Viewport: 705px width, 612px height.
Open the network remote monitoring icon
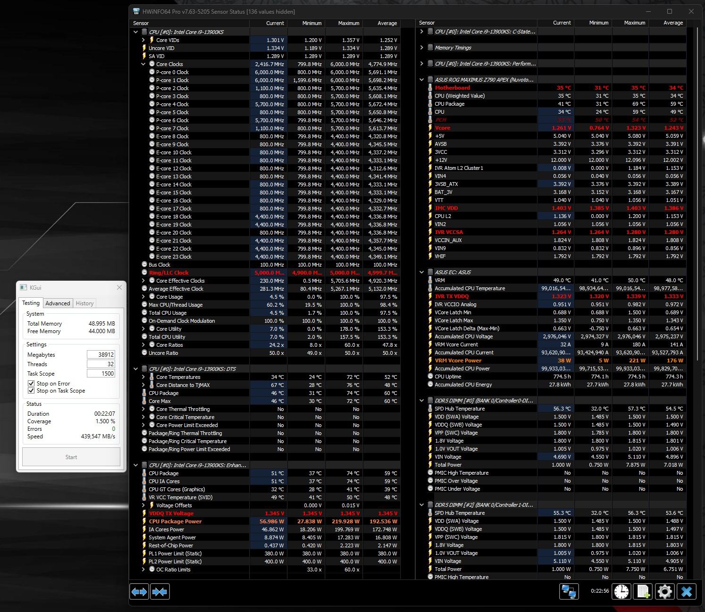tap(569, 592)
